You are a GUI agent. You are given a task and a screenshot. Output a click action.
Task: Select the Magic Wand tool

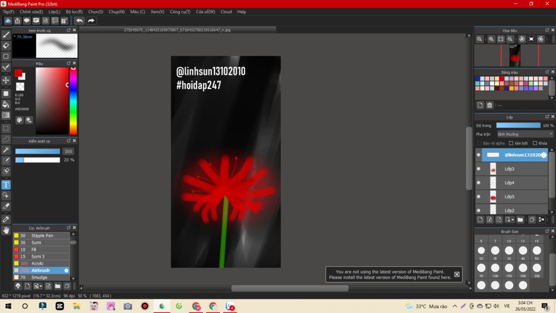tap(6, 150)
